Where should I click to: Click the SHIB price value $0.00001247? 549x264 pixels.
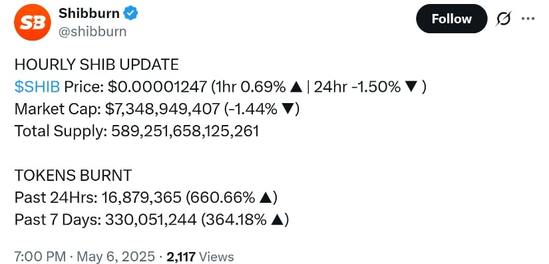click(157, 86)
